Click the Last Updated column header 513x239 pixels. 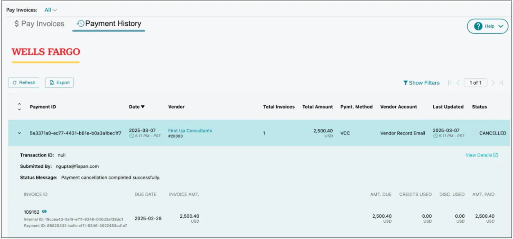[x=448, y=107]
